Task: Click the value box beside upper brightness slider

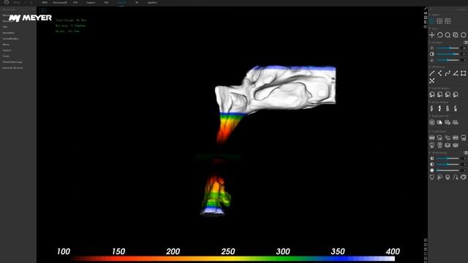Action: 463,48
